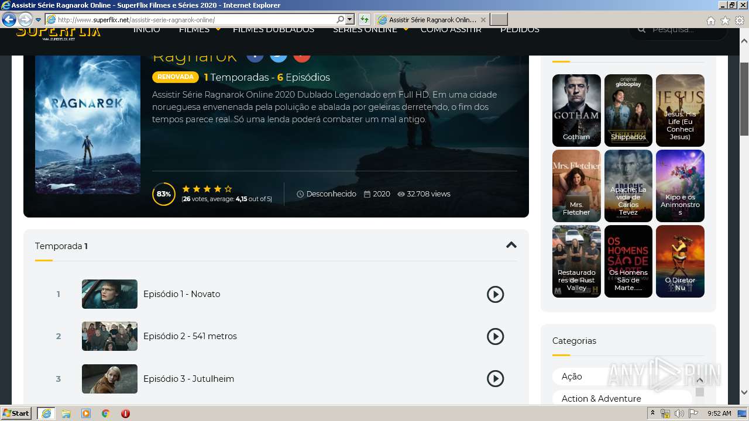Rate with the fifth empty star
The image size is (749, 421).
[228, 189]
